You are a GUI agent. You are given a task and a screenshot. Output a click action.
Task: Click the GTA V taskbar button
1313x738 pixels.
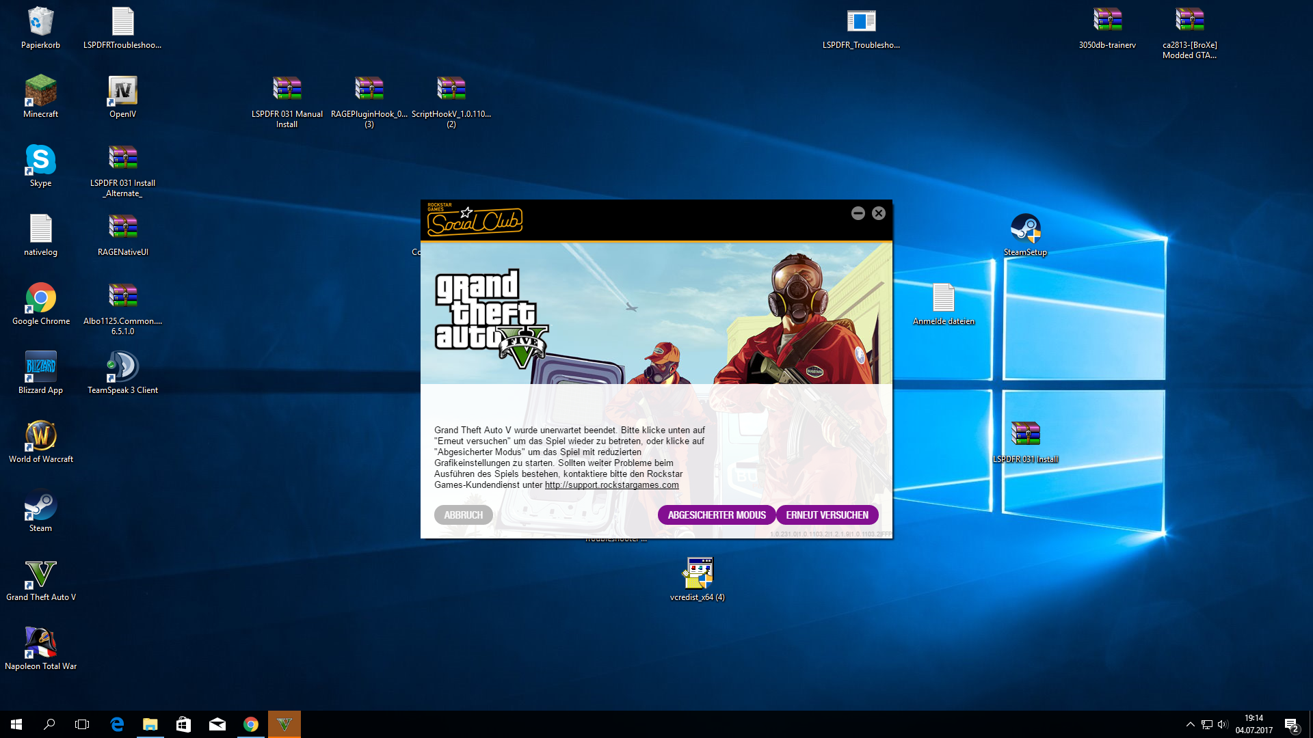tap(284, 724)
